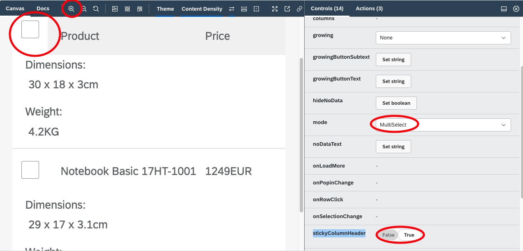523x251 pixels.
Task: Open the Content Density dropdown
Action: (x=201, y=9)
